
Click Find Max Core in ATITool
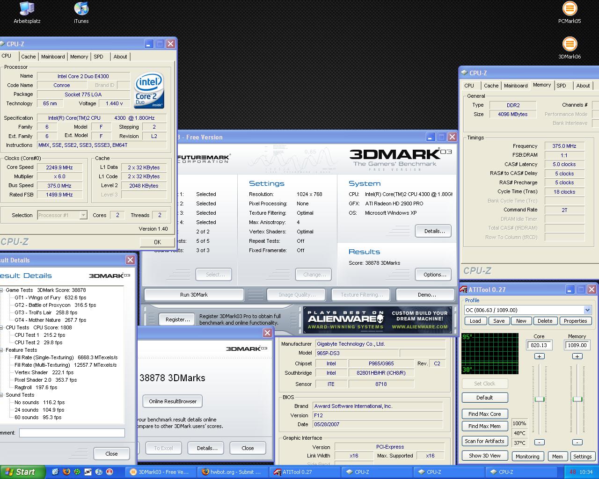pos(484,414)
